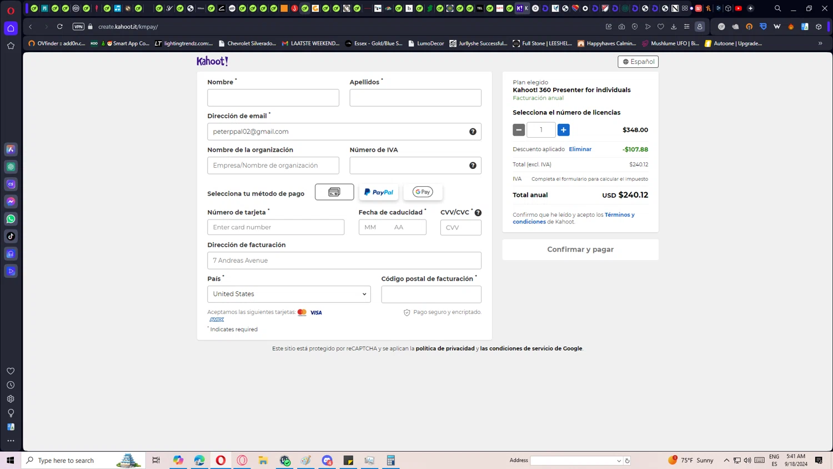Open the País country dropdown
Screen dimensions: 833x469
[289, 294]
